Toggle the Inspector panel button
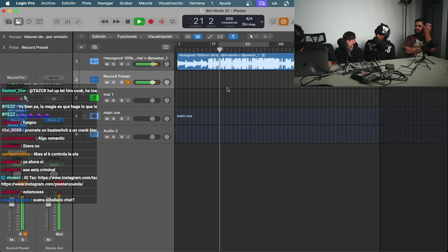This screenshot has width=448, height=252. (x=19, y=22)
